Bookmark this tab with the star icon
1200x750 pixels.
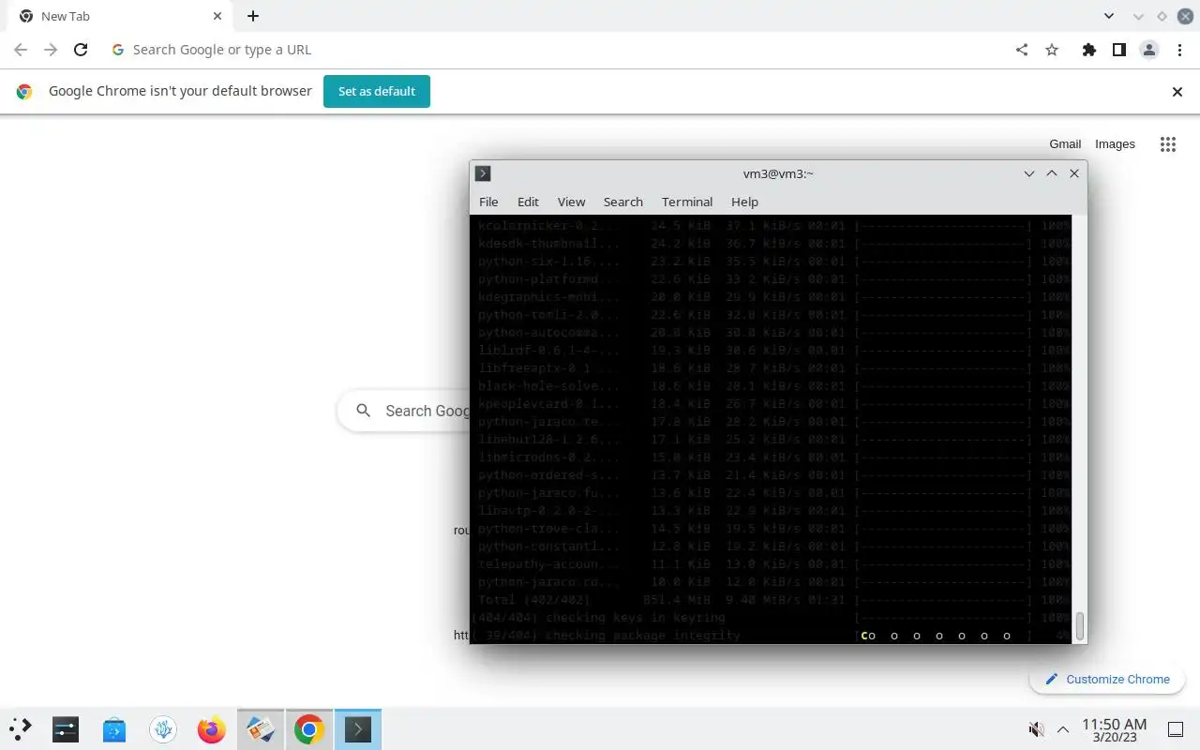click(1052, 50)
